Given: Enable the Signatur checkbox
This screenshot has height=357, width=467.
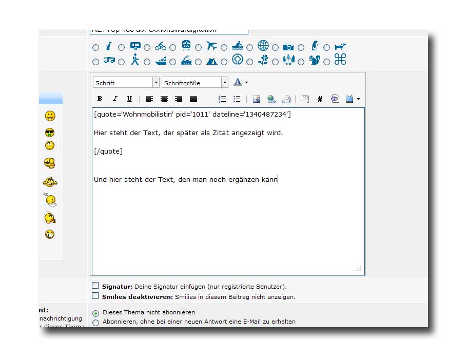Looking at the screenshot, I should [95, 286].
